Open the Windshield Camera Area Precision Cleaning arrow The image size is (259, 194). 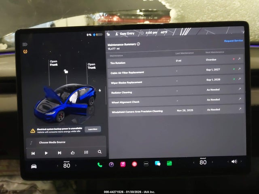240,109
